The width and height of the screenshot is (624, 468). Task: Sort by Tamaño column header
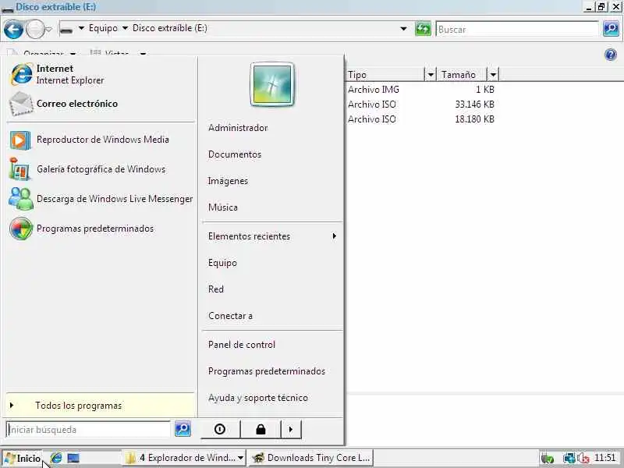[x=462, y=74]
